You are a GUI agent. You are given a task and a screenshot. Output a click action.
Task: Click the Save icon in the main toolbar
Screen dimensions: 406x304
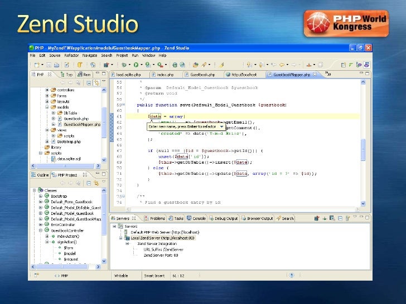coord(49,65)
